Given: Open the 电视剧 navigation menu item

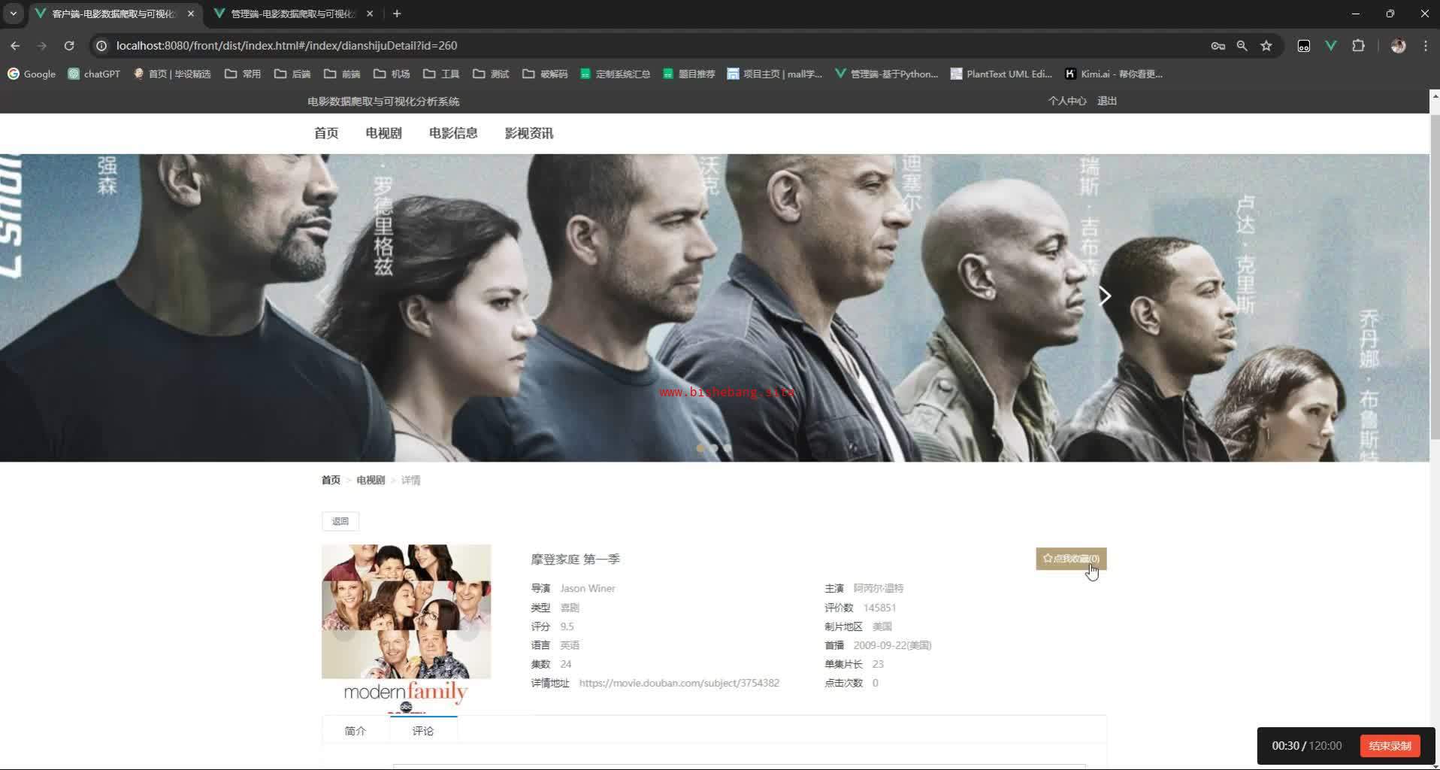Looking at the screenshot, I should tap(383, 133).
